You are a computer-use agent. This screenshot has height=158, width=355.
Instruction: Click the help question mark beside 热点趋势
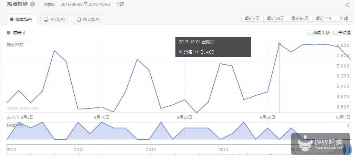click(x=32, y=4)
